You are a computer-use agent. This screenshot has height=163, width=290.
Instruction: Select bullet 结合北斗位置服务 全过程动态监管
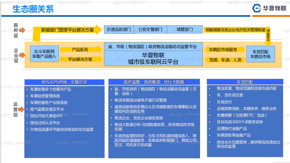point(249,144)
